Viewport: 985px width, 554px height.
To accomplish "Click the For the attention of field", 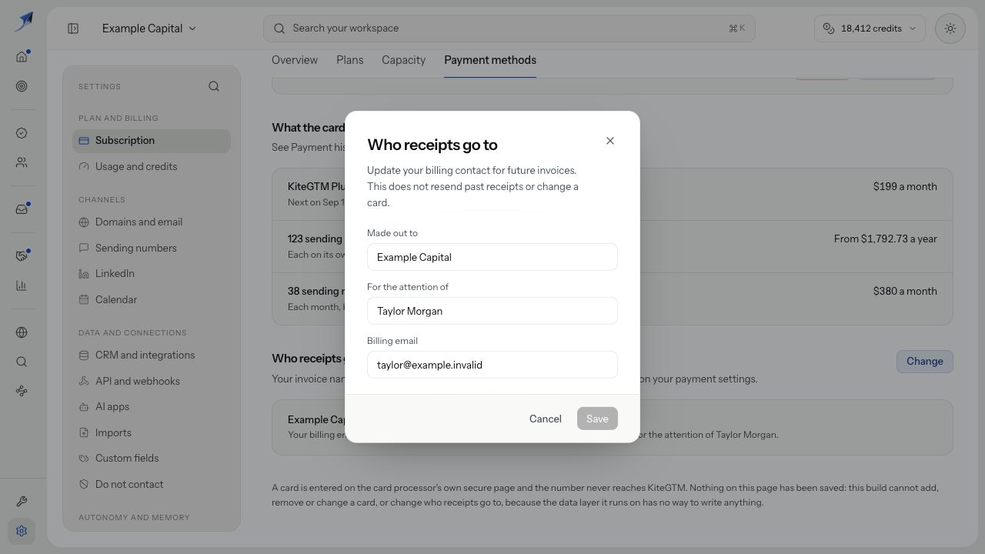I will (x=492, y=311).
